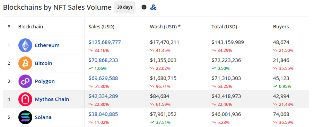This screenshot has height=127, width=314.
Task: Click the Polygon logo icon
Action: point(25,81)
